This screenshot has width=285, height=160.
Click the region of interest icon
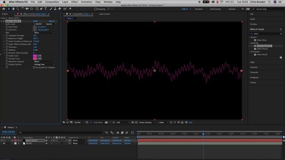pyautogui.click(x=133, y=123)
